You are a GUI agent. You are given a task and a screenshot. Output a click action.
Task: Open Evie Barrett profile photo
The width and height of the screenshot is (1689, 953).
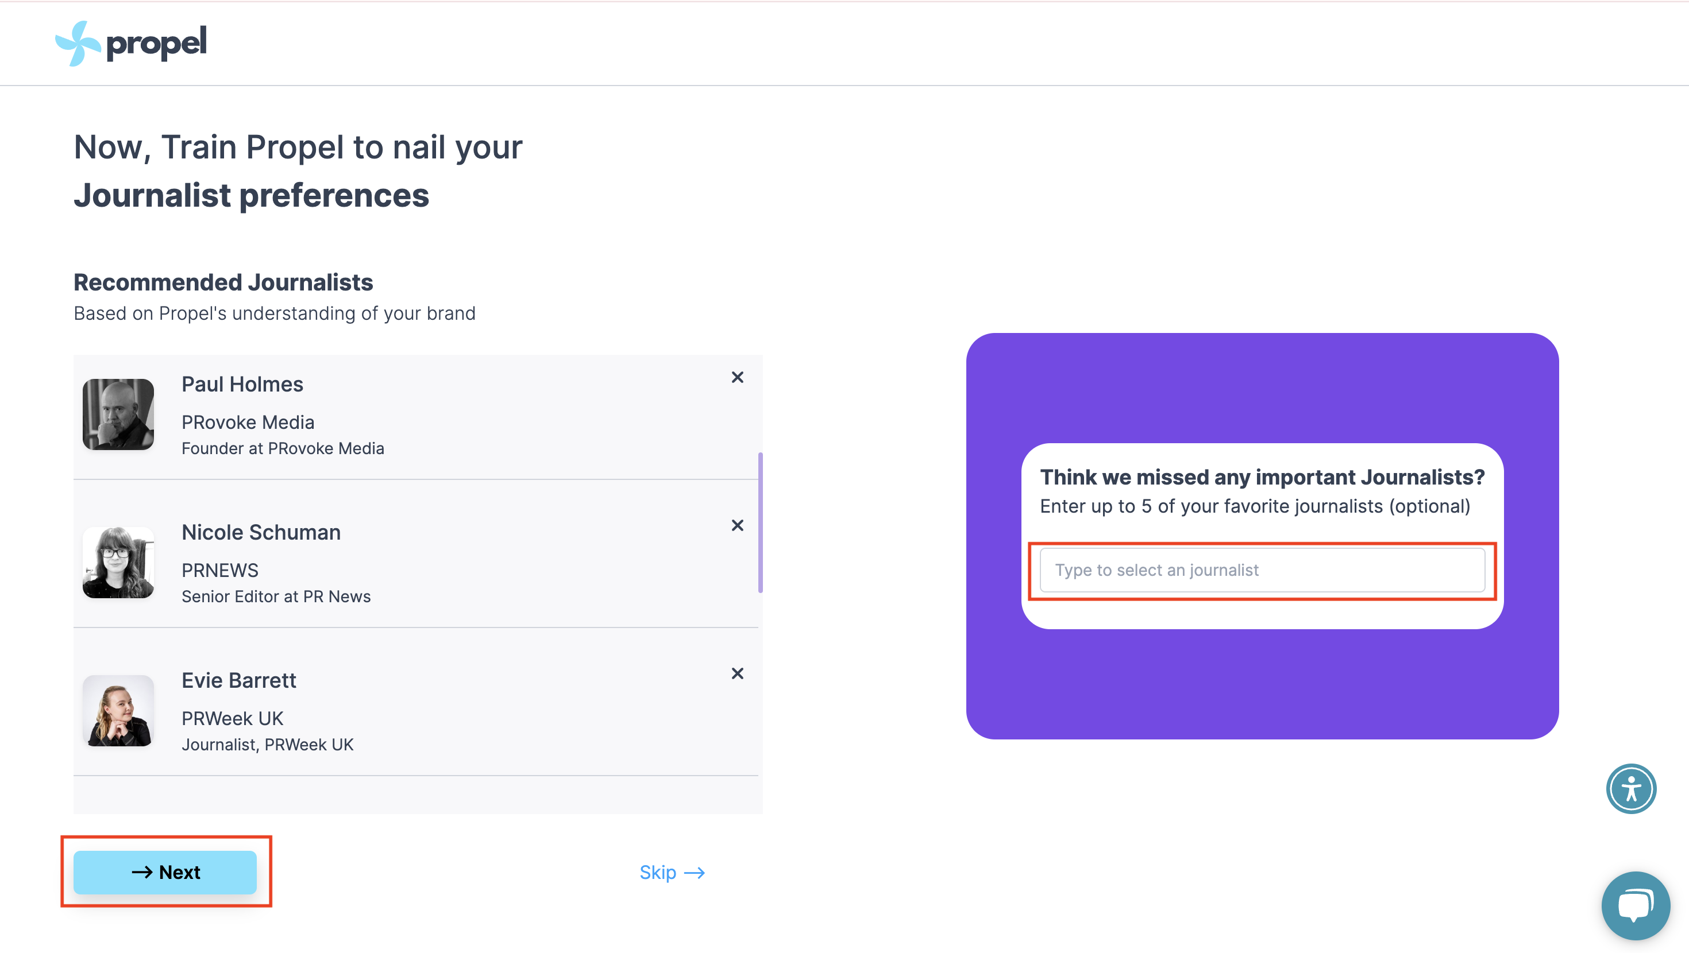point(118,711)
